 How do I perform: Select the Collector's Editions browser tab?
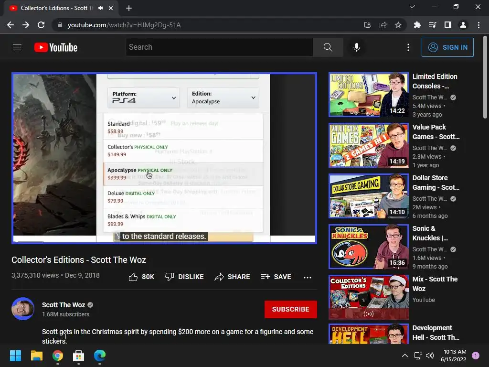(x=61, y=9)
